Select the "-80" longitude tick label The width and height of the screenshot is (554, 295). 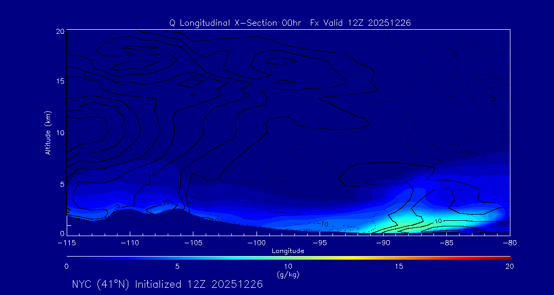(509, 243)
